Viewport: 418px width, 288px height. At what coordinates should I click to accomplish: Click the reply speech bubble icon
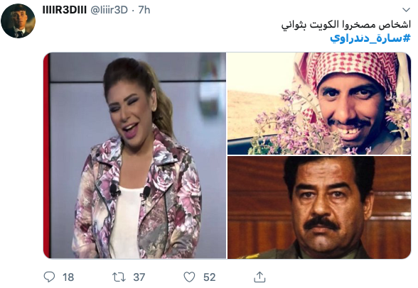[x=49, y=277]
